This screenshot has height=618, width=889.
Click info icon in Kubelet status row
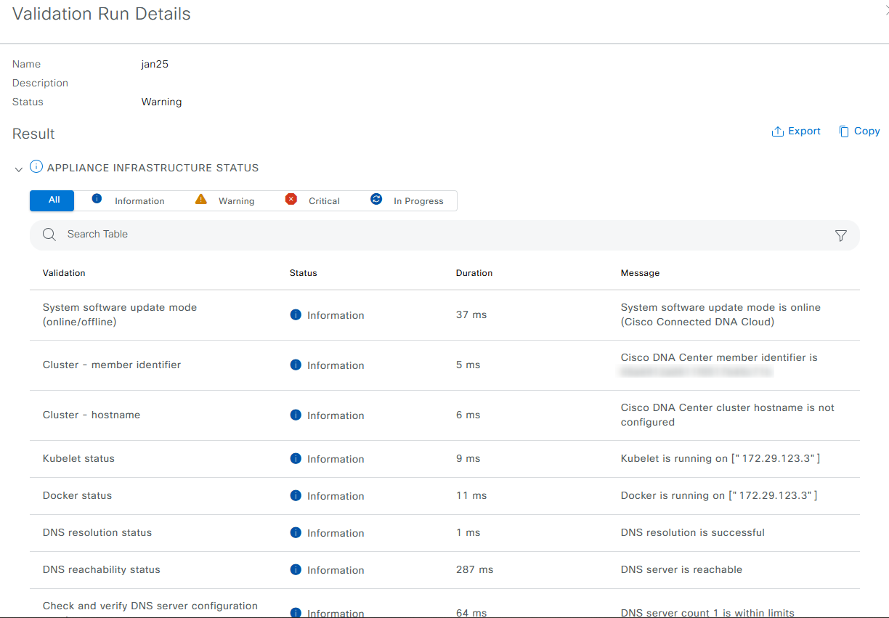coord(296,458)
